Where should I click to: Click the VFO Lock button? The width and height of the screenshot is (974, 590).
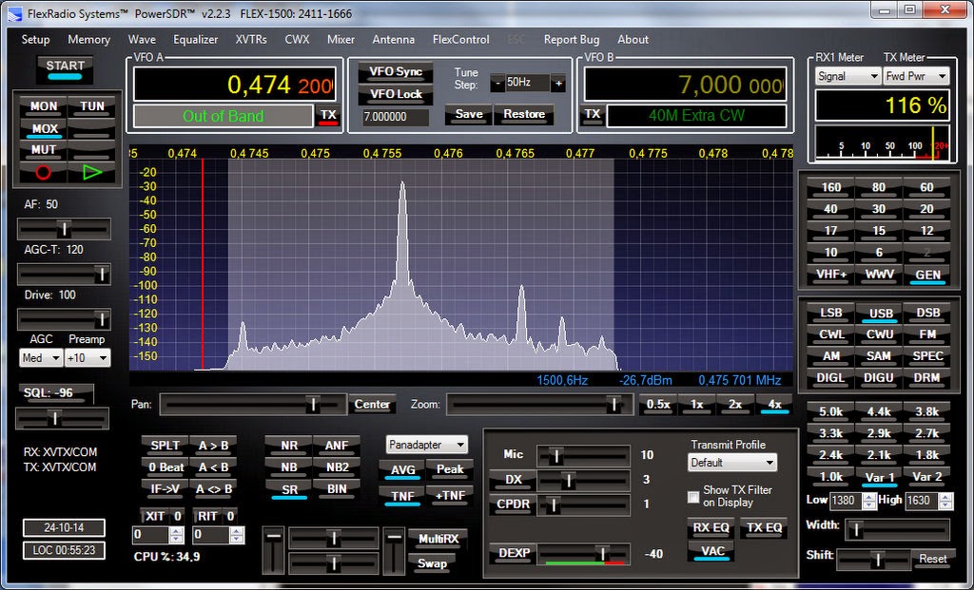tap(396, 94)
